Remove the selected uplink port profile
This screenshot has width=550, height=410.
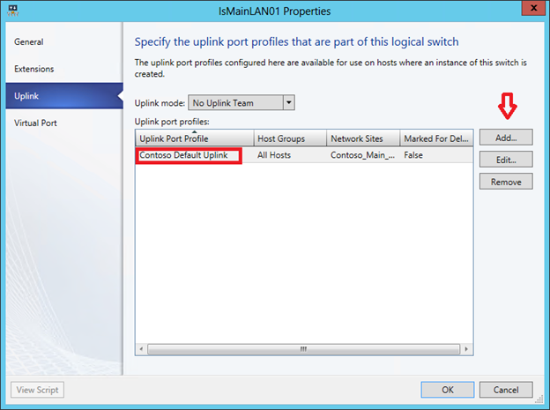tap(506, 182)
